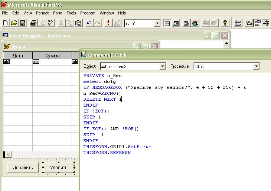This screenshot has height=191, width=271.
Task: Click the Сумма grid column header
Action: 52,56
